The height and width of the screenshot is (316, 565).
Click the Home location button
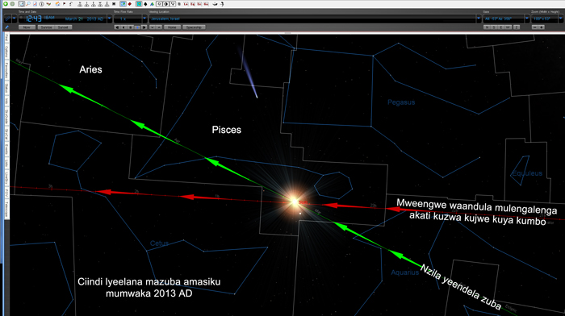(x=172, y=27)
